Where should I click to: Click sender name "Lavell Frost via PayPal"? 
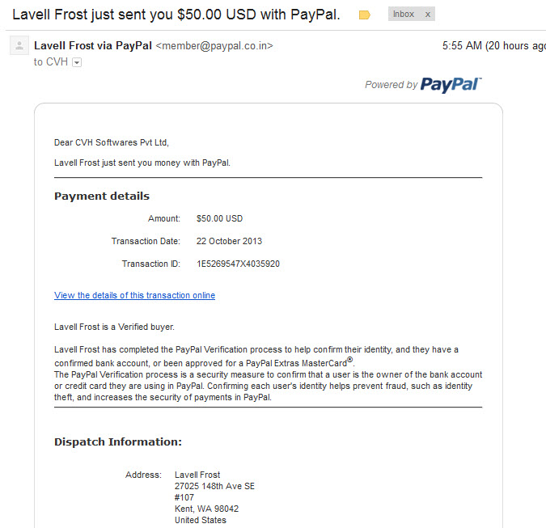[93, 45]
